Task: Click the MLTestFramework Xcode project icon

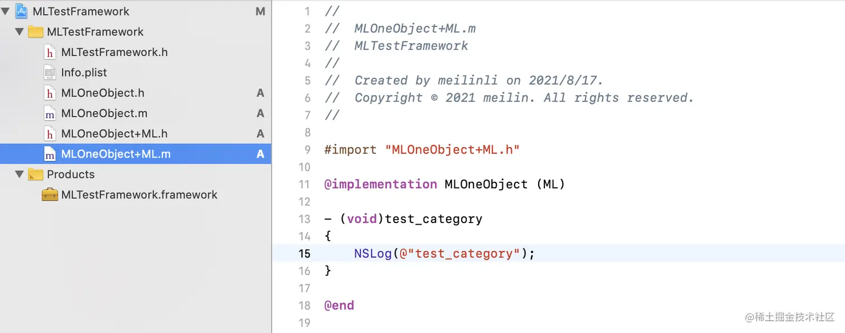Action: click(x=22, y=11)
